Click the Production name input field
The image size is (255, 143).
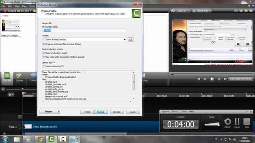pos(84,31)
